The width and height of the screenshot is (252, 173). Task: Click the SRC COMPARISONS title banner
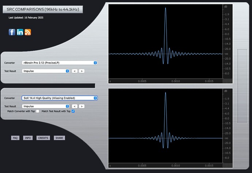43,10
